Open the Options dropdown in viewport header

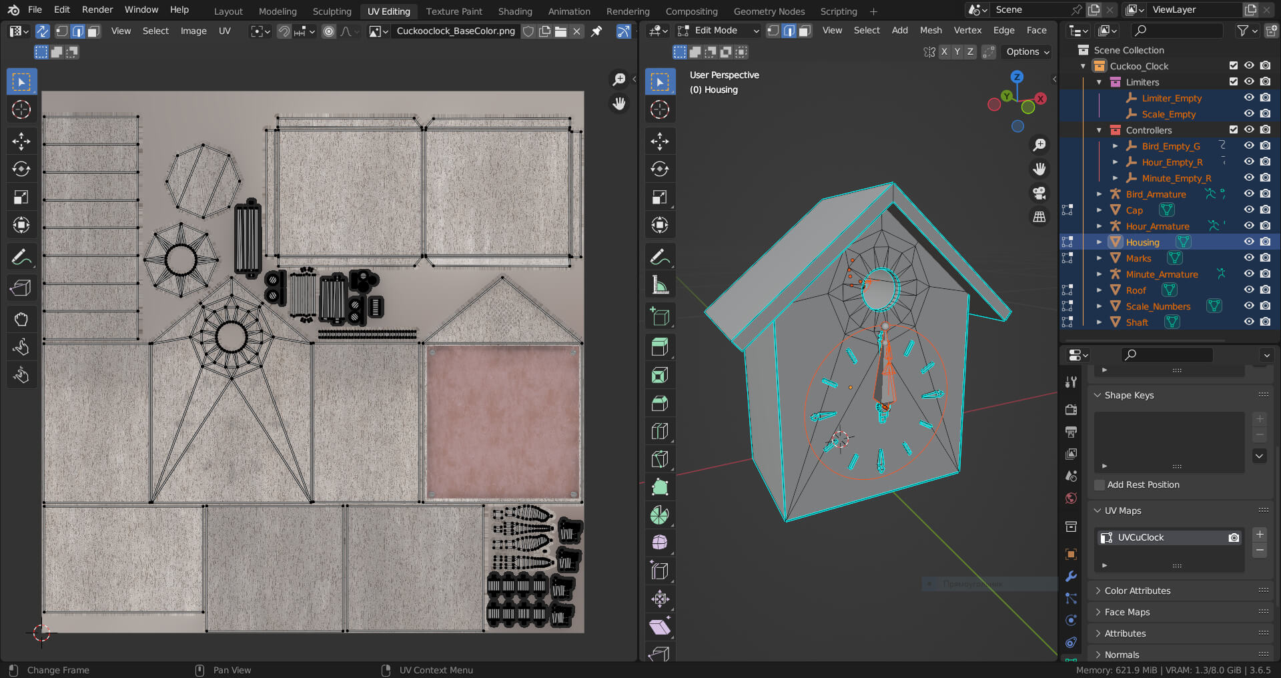[x=1027, y=51]
